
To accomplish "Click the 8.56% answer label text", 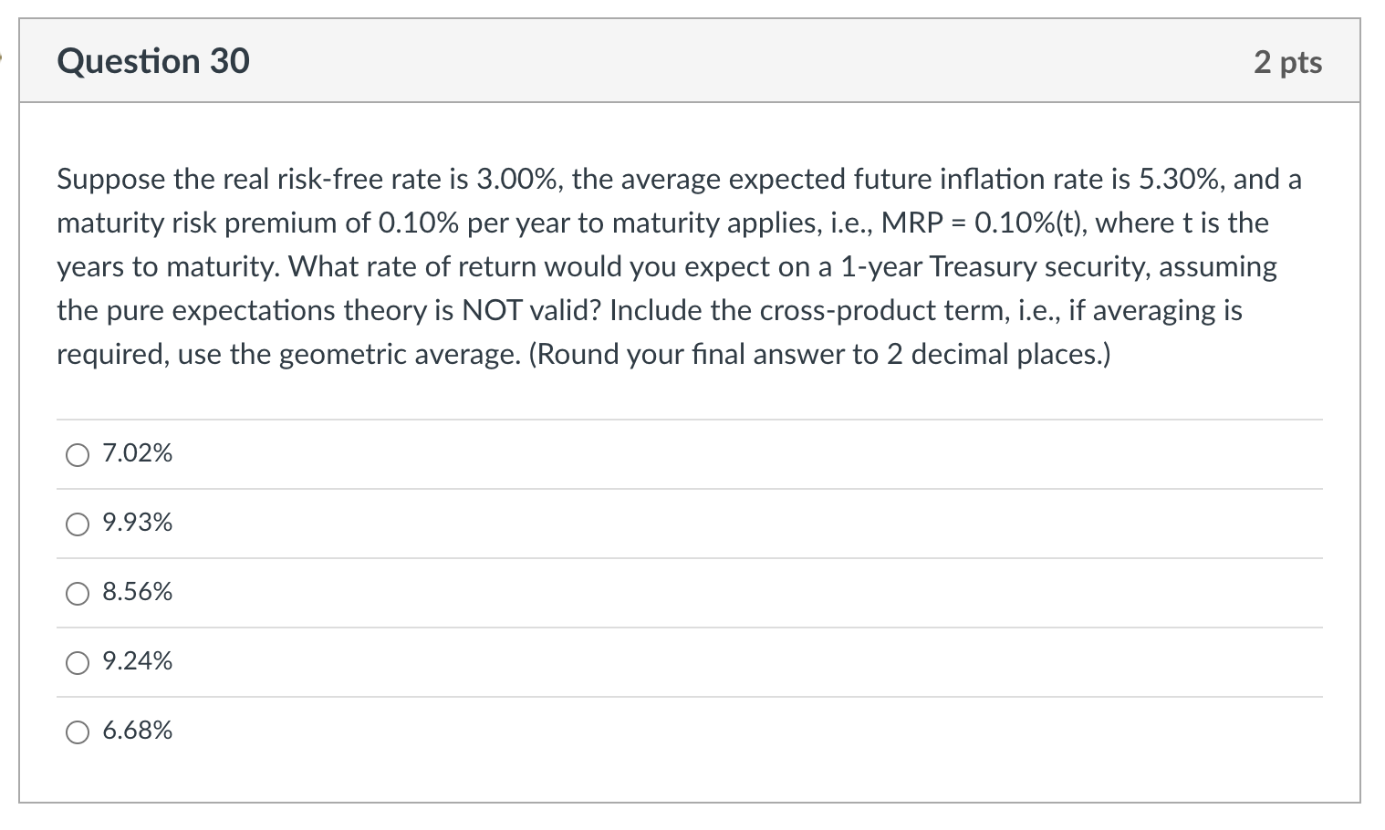I will [138, 593].
